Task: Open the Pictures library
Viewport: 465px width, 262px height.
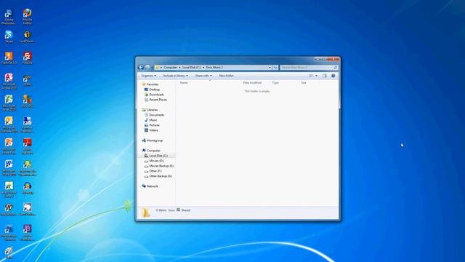Action: point(152,125)
